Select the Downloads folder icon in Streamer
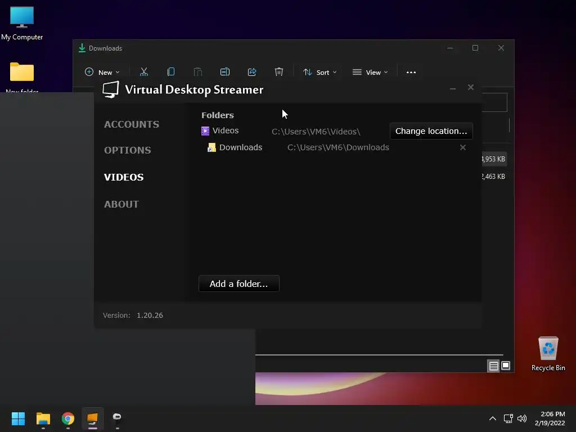The width and height of the screenshot is (576, 432). (211, 147)
